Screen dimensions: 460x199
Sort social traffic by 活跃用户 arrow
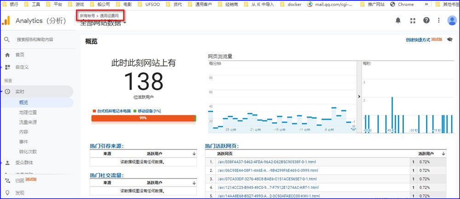coord(194,182)
